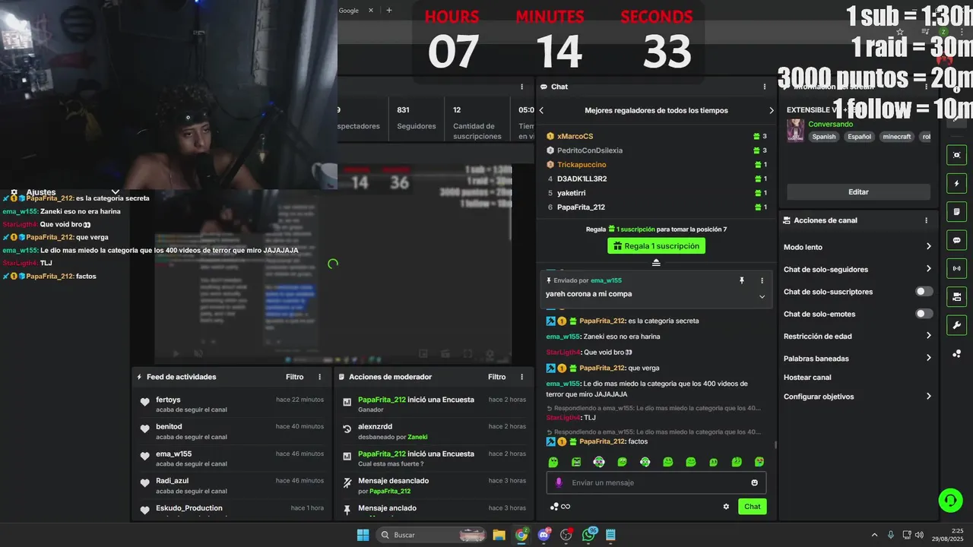This screenshot has width=973, height=547.
Task: Click the pin icon on pinned message
Action: point(742,280)
